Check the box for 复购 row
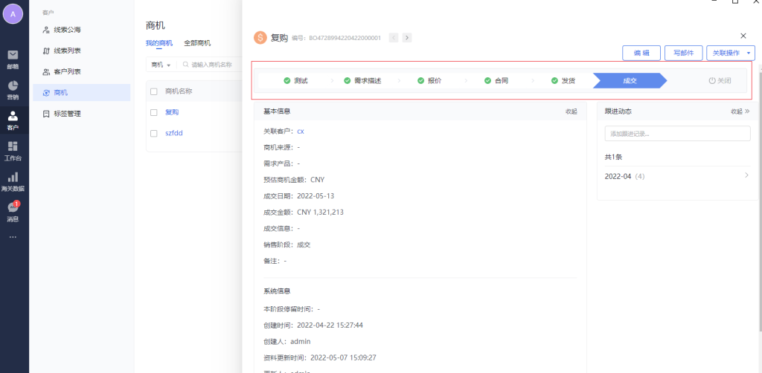The image size is (762, 373). [154, 112]
